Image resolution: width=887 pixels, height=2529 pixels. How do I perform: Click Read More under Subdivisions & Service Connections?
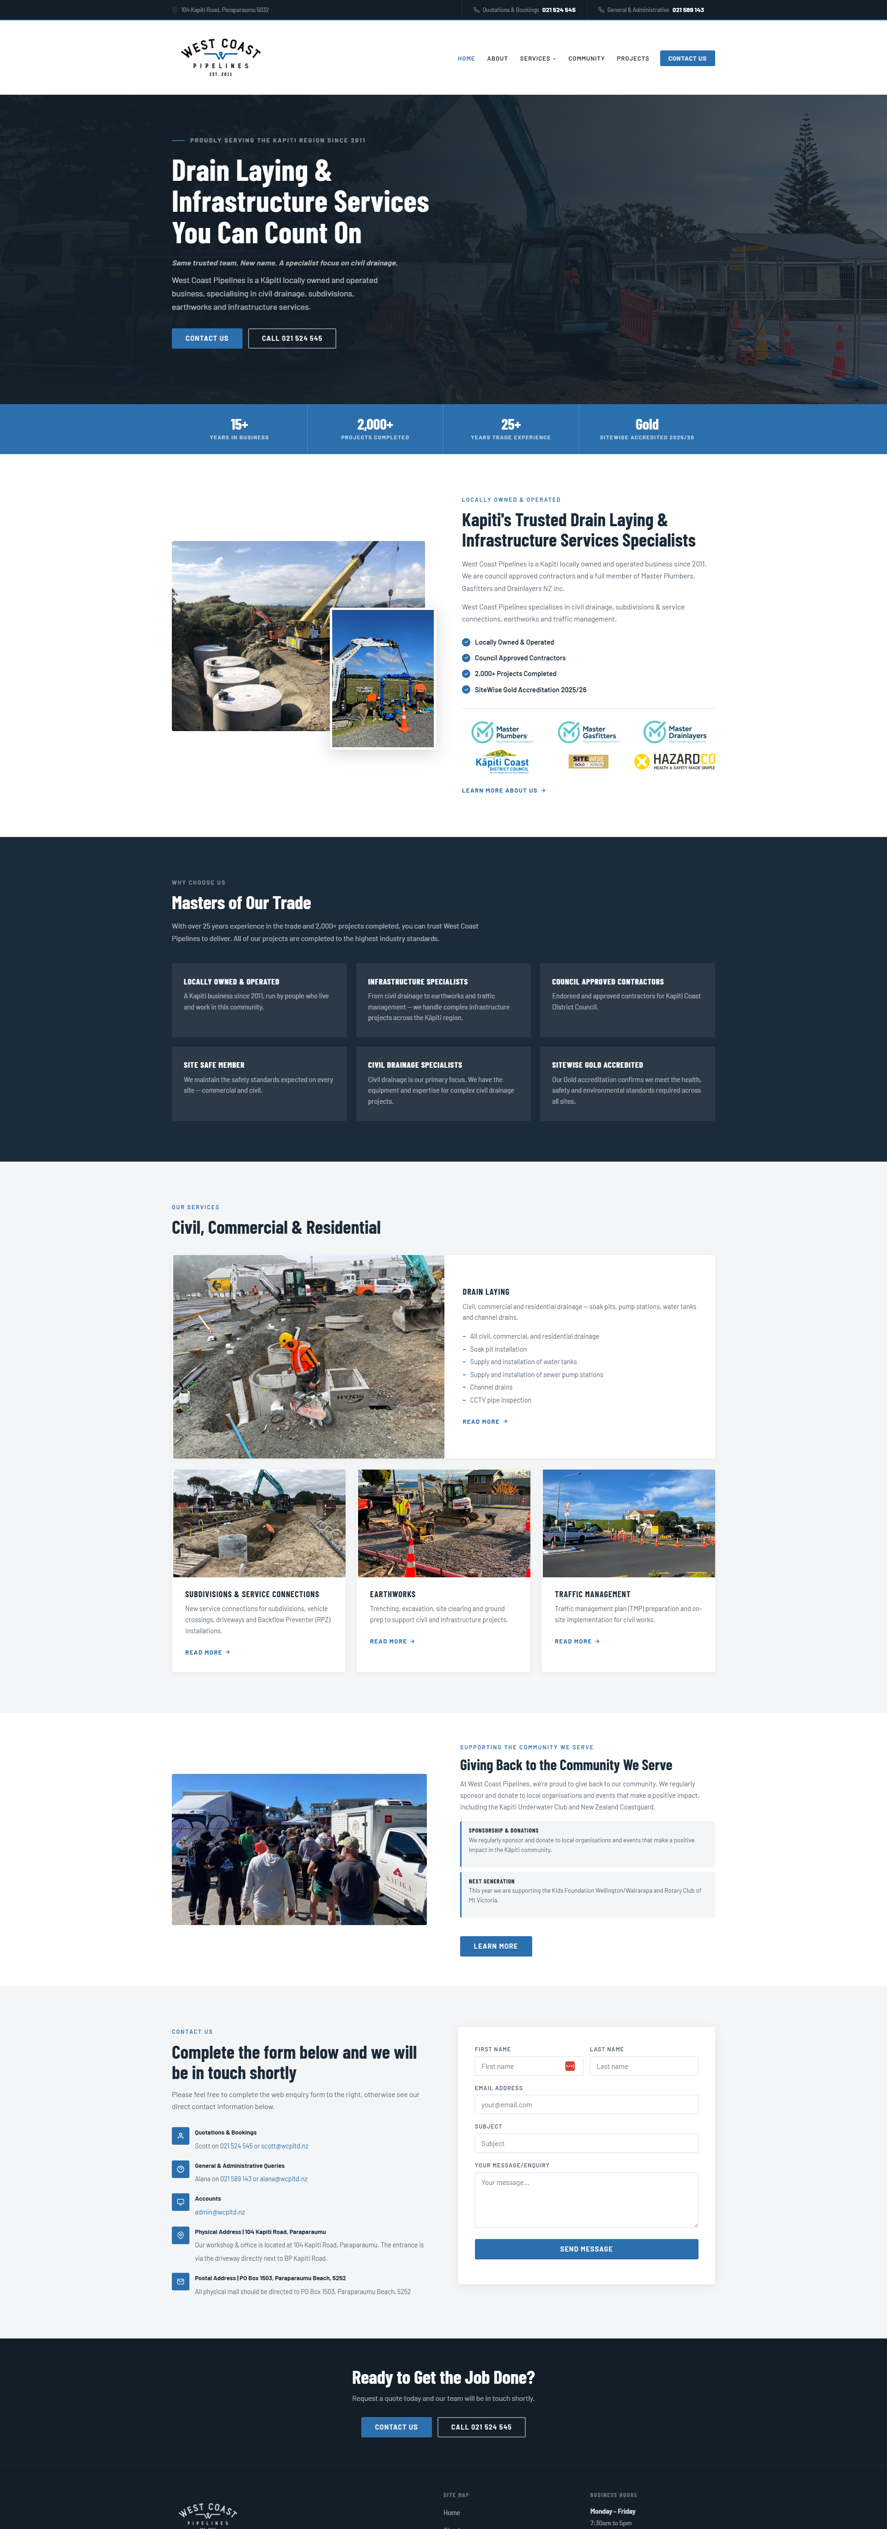click(207, 1652)
